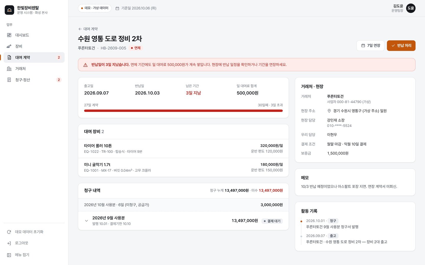Click the location pin icon at 현장 주소

click(x=329, y=111)
